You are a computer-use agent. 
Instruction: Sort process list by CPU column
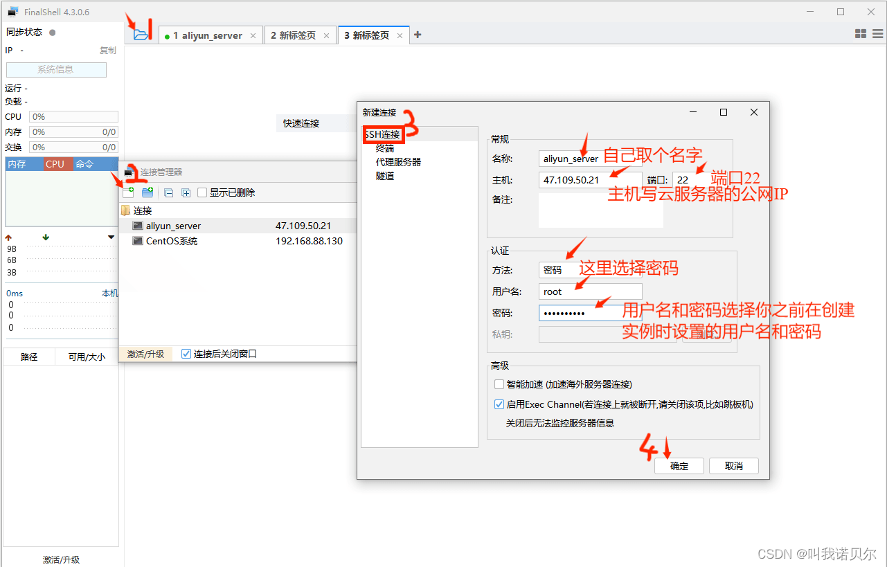tap(58, 164)
